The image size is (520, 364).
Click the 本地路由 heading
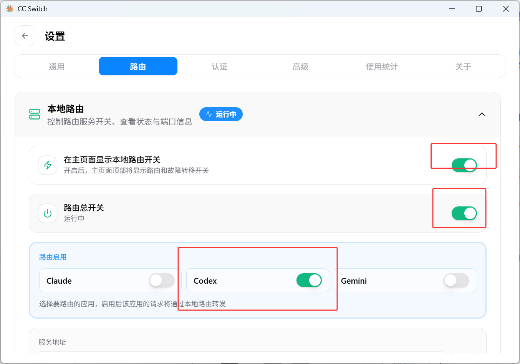[66, 109]
